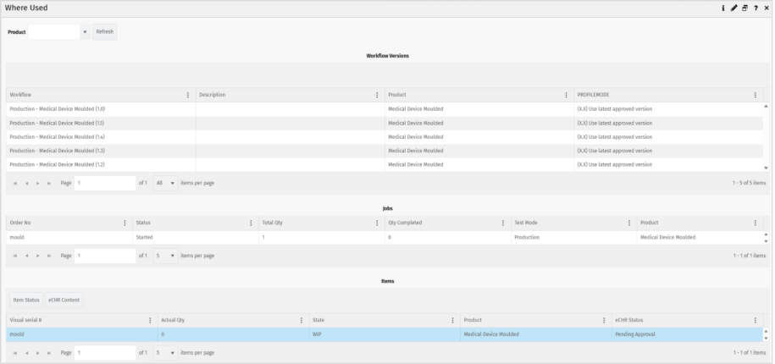The width and height of the screenshot is (775, 364).
Task: Click the info icon in the title bar
Action: point(723,8)
